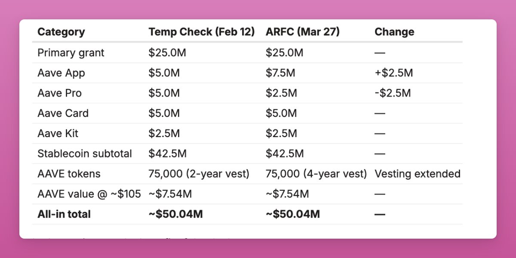Click the 75,000 (2-year vest) cell

[199, 174]
